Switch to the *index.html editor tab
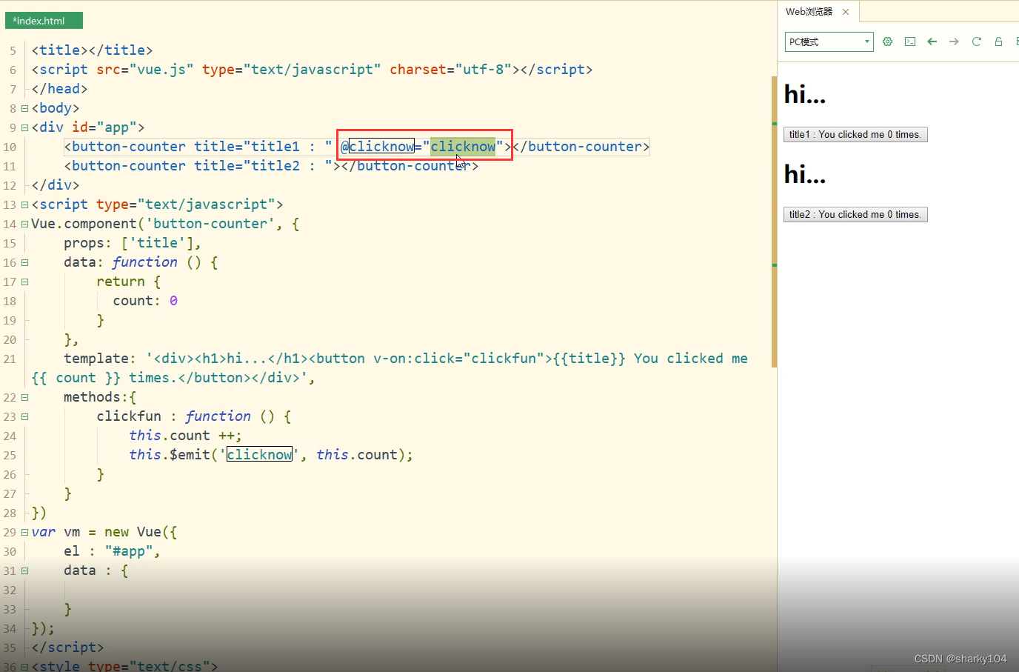Image resolution: width=1019 pixels, height=672 pixels. point(44,21)
